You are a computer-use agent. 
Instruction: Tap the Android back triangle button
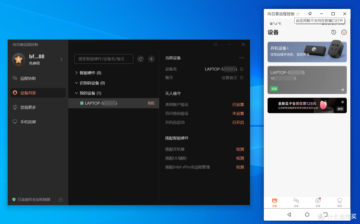point(289,215)
